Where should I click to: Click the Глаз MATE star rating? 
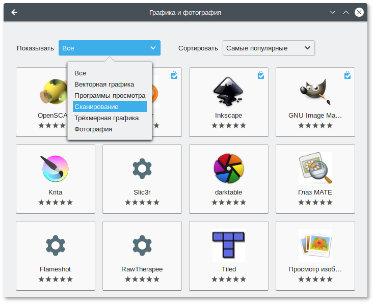(315, 203)
